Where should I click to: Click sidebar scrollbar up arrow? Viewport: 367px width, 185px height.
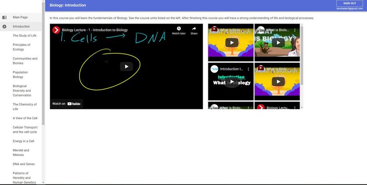[43, 1]
